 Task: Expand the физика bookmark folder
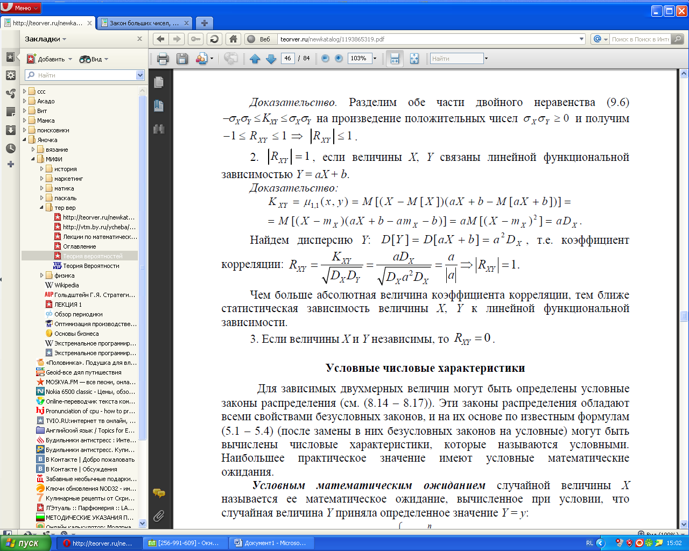pos(42,275)
